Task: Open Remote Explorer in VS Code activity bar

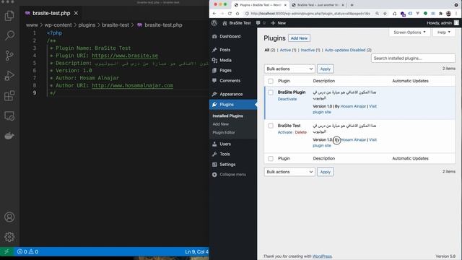Action: coord(9,116)
